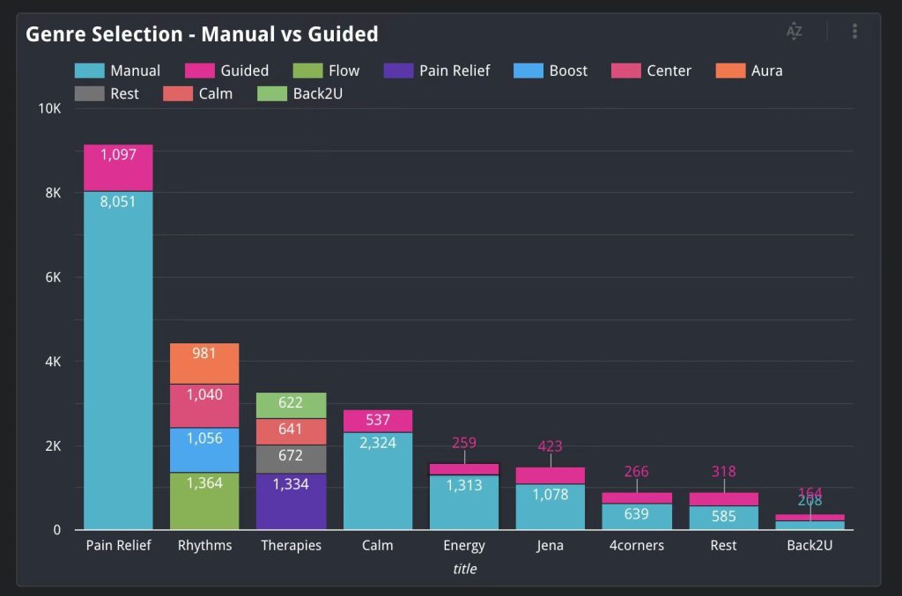The image size is (902, 596).
Task: Open the panel menu via the three-dot icon
Action: (x=854, y=30)
